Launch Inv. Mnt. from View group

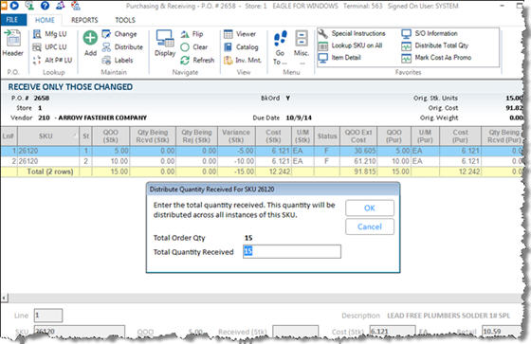coord(243,61)
